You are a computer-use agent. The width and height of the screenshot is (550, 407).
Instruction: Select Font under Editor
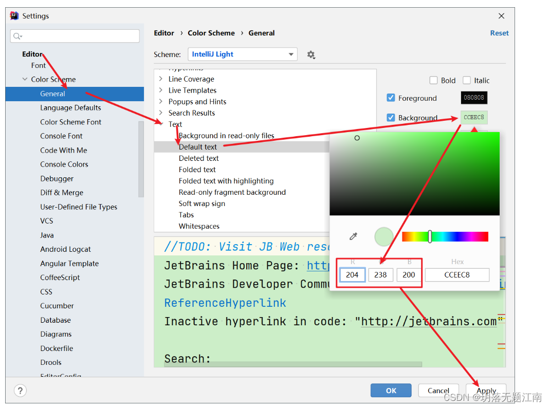coord(38,66)
